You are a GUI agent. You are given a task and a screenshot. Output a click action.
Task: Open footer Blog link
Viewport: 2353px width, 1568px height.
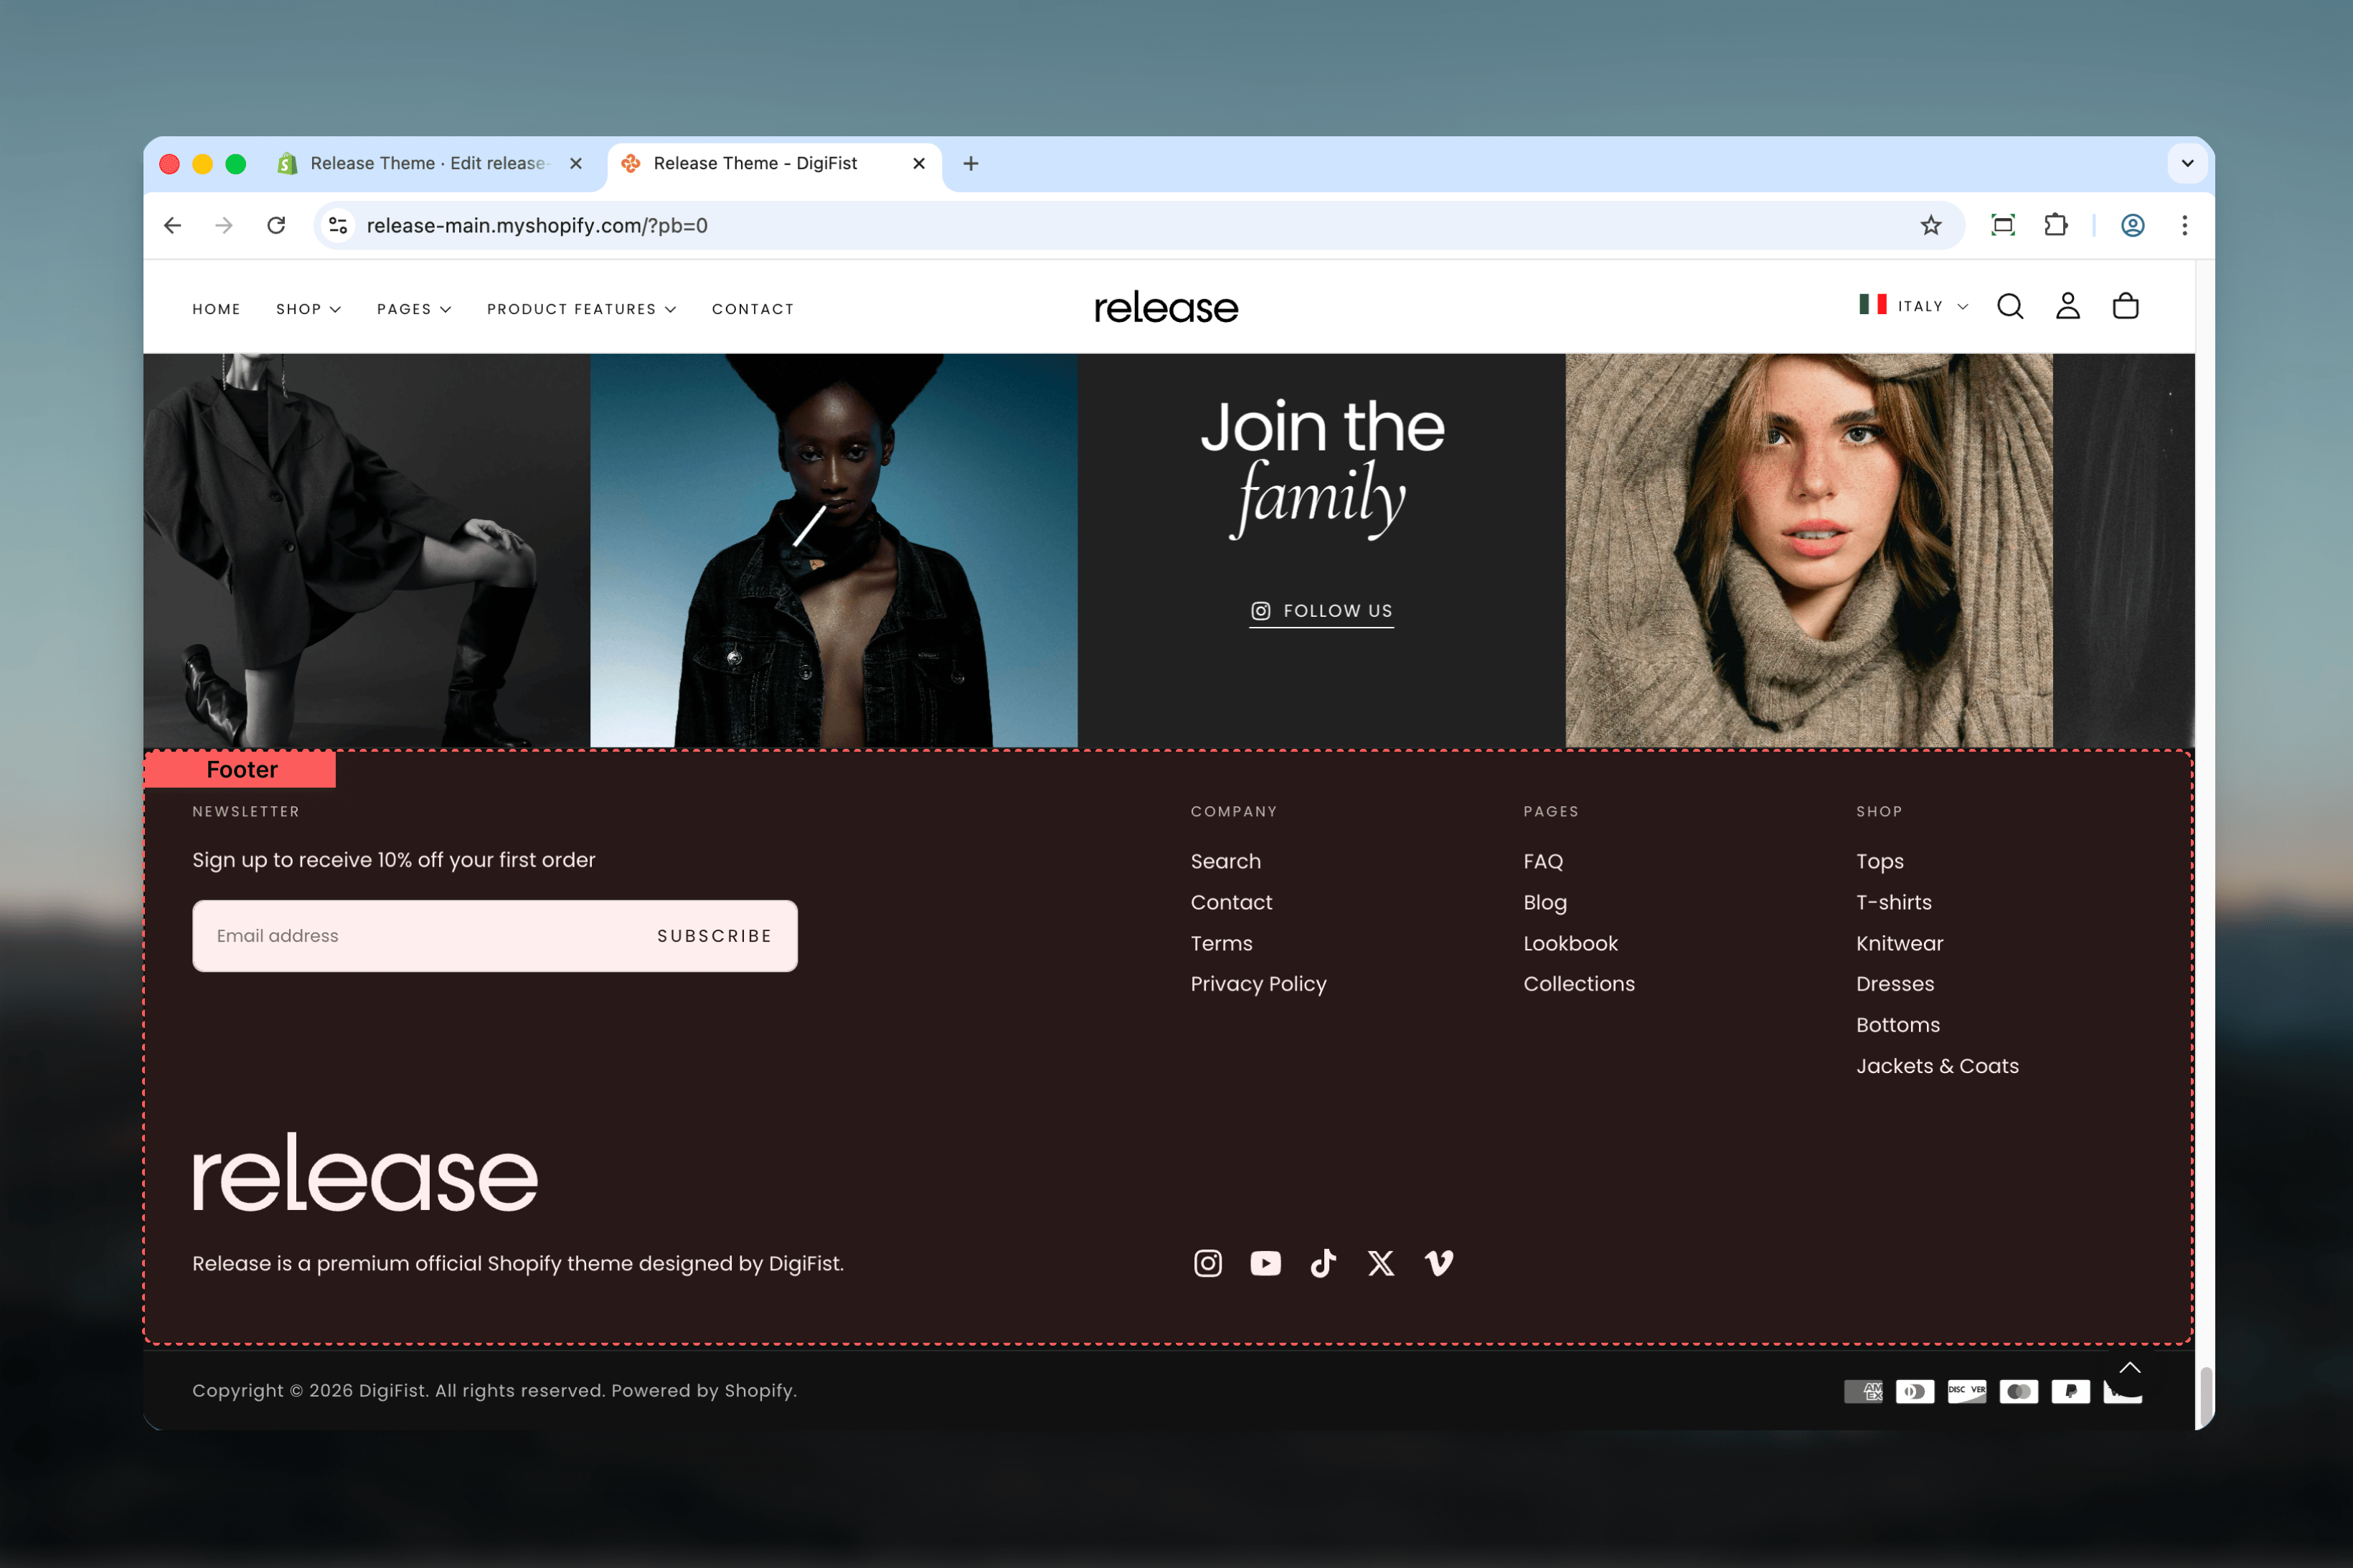(x=1545, y=902)
